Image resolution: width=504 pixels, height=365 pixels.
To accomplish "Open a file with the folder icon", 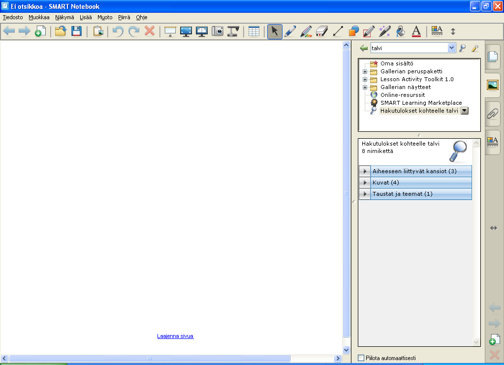I will click(x=61, y=31).
